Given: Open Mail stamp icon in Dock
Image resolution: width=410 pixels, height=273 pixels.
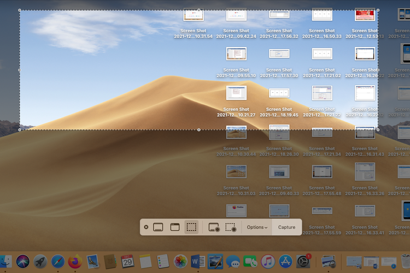Looking at the screenshot, I should pos(92,261).
